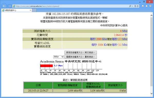Click 選擇其他檔案大小,重新測試 button
The width and height of the screenshot is (154, 98).
point(81,57)
